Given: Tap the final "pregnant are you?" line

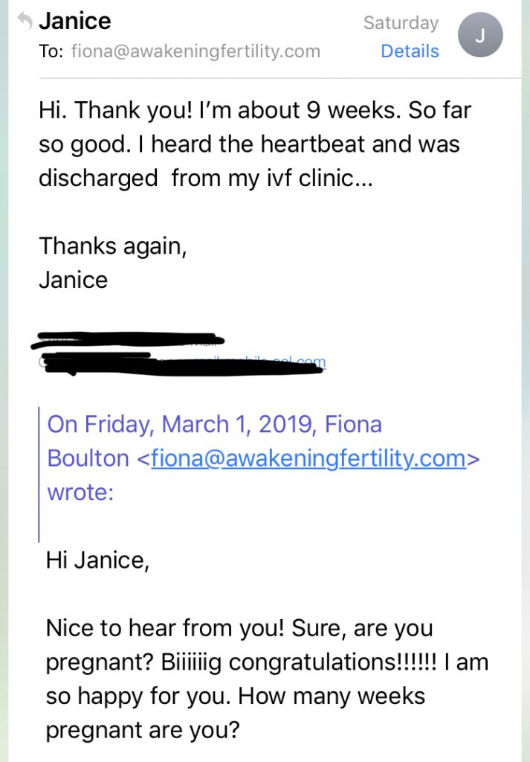Looking at the screenshot, I should coord(143,730).
